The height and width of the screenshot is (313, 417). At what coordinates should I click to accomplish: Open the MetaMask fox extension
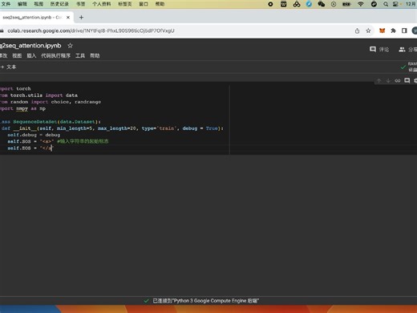382,30
